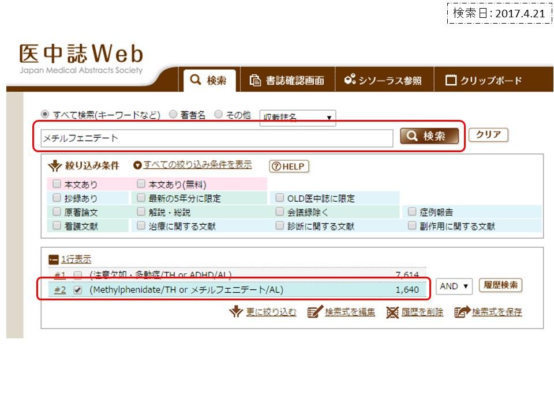554x415 pixels.
Task: Go to the クリップボード tab
Action: pyautogui.click(x=484, y=80)
